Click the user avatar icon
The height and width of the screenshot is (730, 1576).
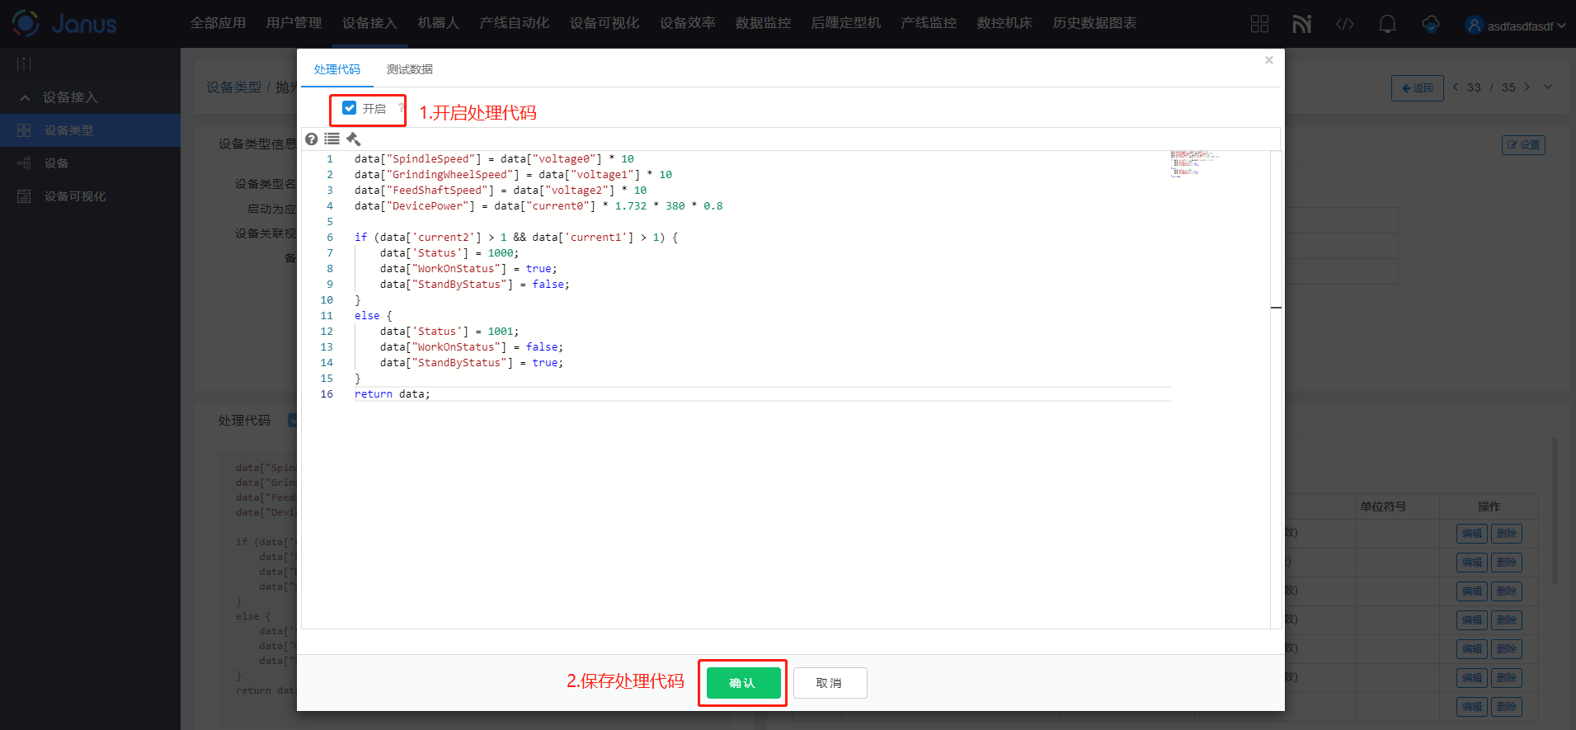point(1474,25)
